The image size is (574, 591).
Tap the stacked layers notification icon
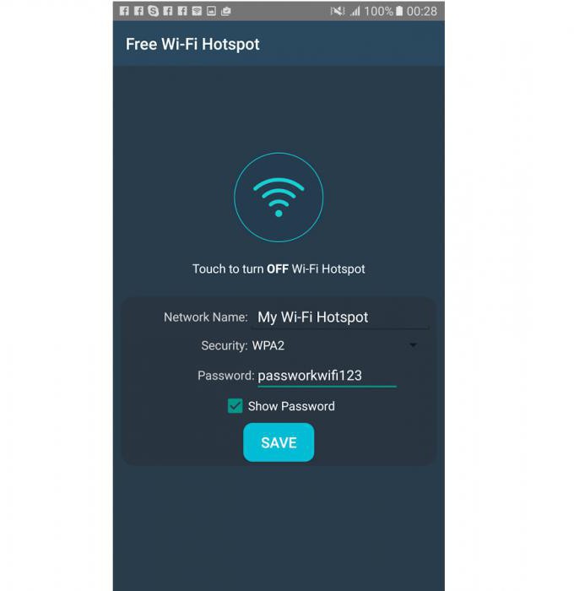pyautogui.click(x=197, y=11)
